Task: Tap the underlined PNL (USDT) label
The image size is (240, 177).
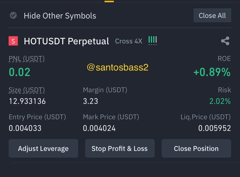Action: [x=27, y=59]
